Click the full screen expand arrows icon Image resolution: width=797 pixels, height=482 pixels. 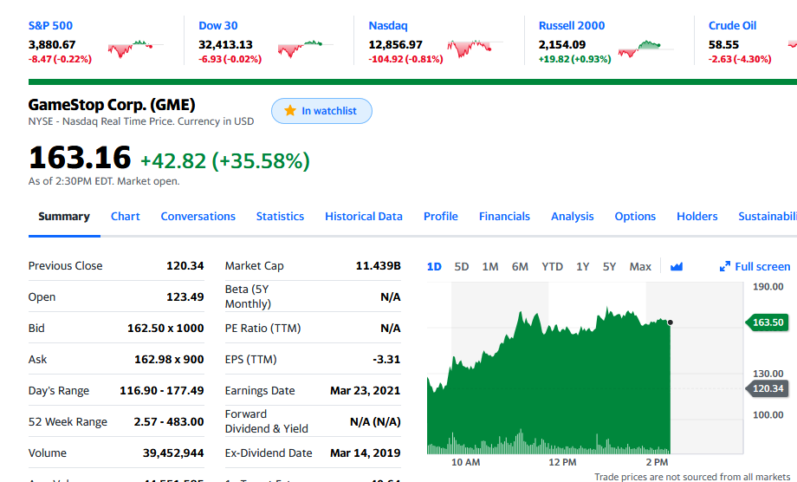tap(725, 266)
